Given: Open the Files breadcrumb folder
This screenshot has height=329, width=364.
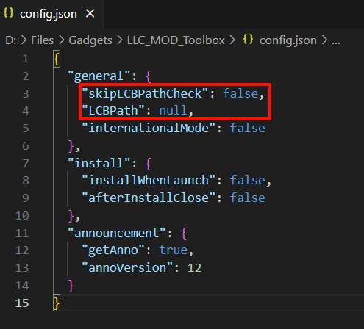Looking at the screenshot, I should pyautogui.click(x=42, y=40).
